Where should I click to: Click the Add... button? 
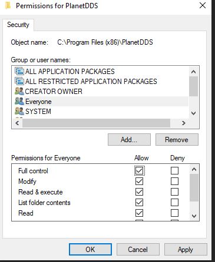point(129,140)
